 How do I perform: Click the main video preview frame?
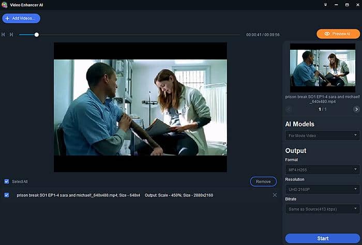pos(140,108)
